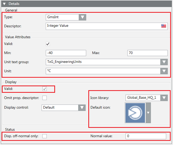Click the Max value field
The image size is (173, 145).
coord(147,53)
